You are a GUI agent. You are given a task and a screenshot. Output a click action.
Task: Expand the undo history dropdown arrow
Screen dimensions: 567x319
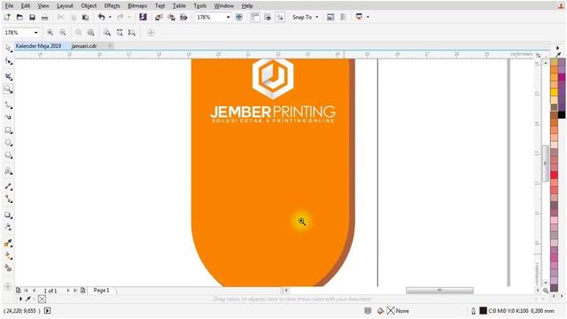110,17
